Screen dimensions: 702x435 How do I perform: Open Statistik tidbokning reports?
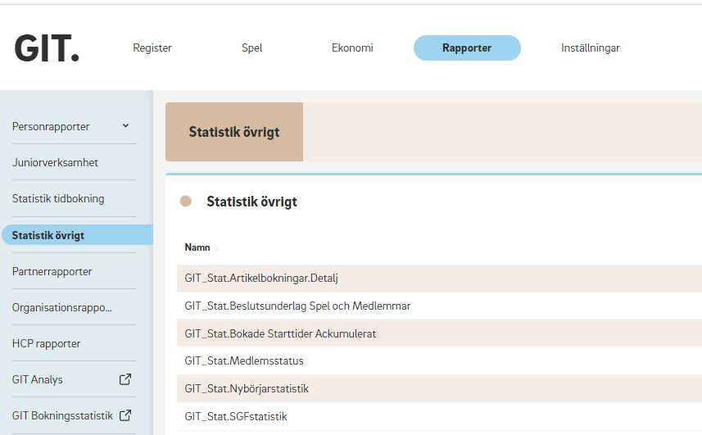(x=58, y=199)
